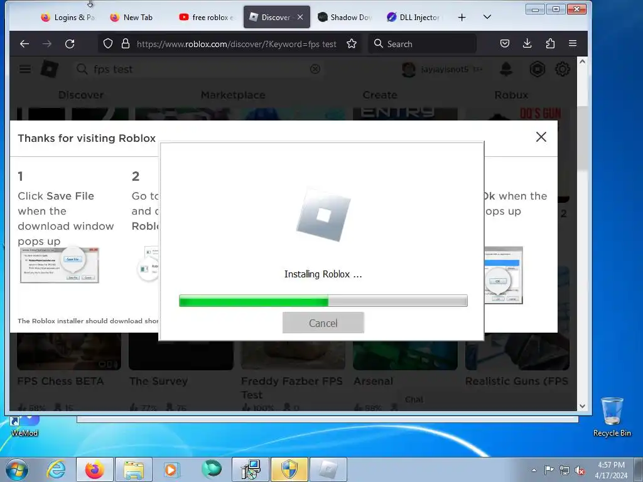Go to the Discover navigation link
This screenshot has width=643, height=482.
pyautogui.click(x=81, y=95)
